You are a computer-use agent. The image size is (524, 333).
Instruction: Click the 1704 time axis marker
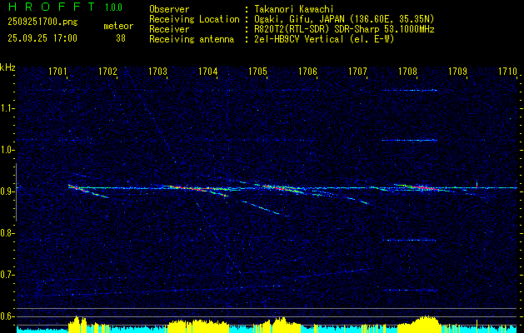(208, 71)
